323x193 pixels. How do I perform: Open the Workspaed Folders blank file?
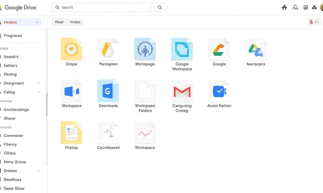[x=145, y=91]
